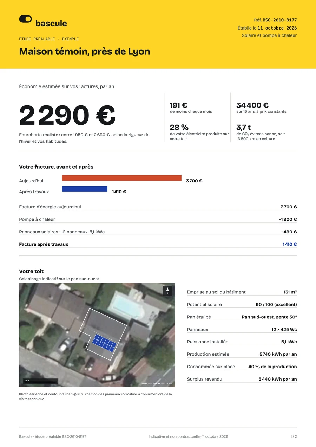316x447 pixels.
Task: Click the blue 'Après travaux' bill bar
Action: coord(85,189)
